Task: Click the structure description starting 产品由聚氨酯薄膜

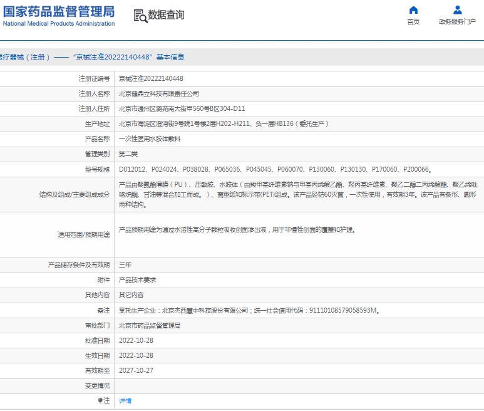Action: pyautogui.click(x=298, y=195)
